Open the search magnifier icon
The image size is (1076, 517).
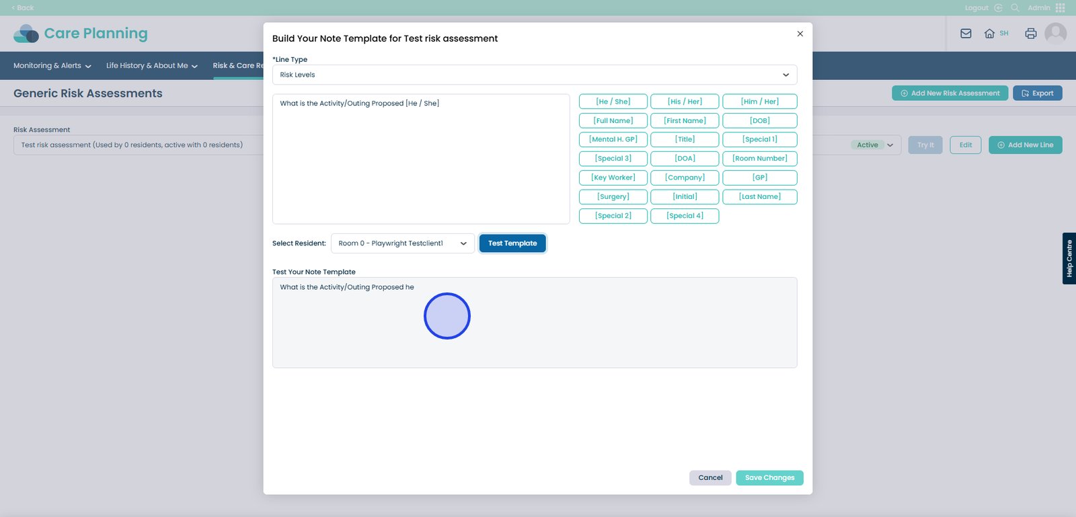pos(1015,8)
